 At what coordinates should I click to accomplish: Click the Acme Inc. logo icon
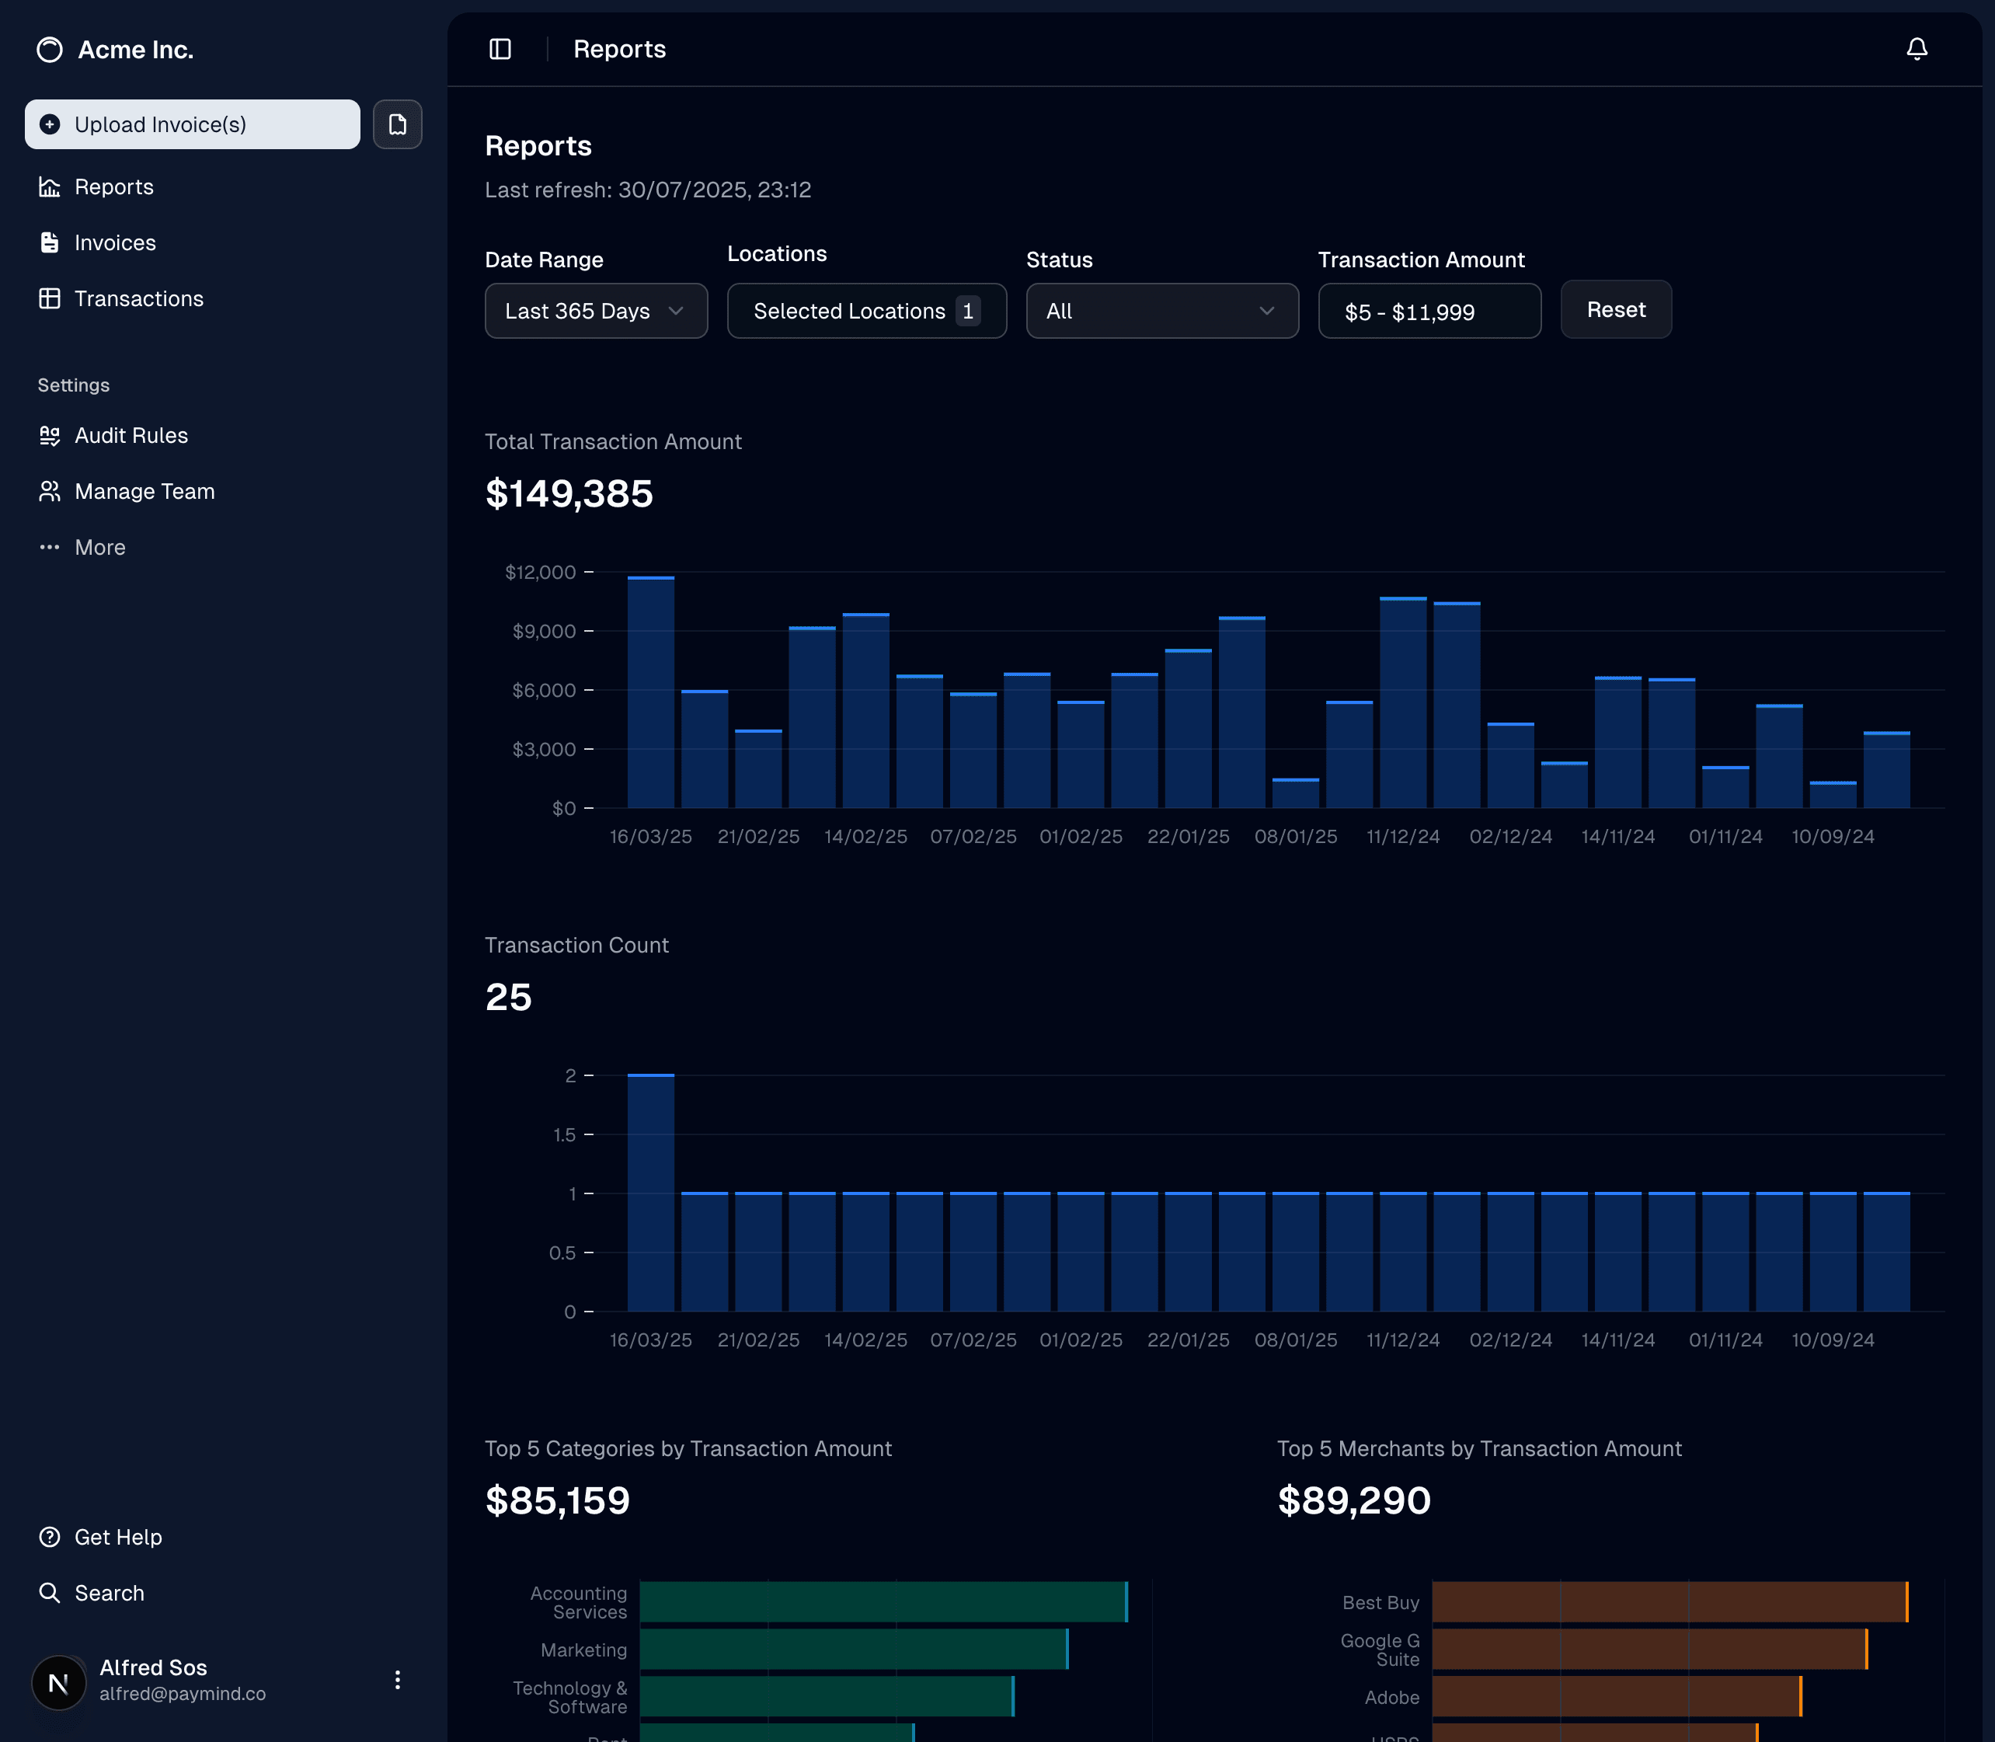coord(50,50)
